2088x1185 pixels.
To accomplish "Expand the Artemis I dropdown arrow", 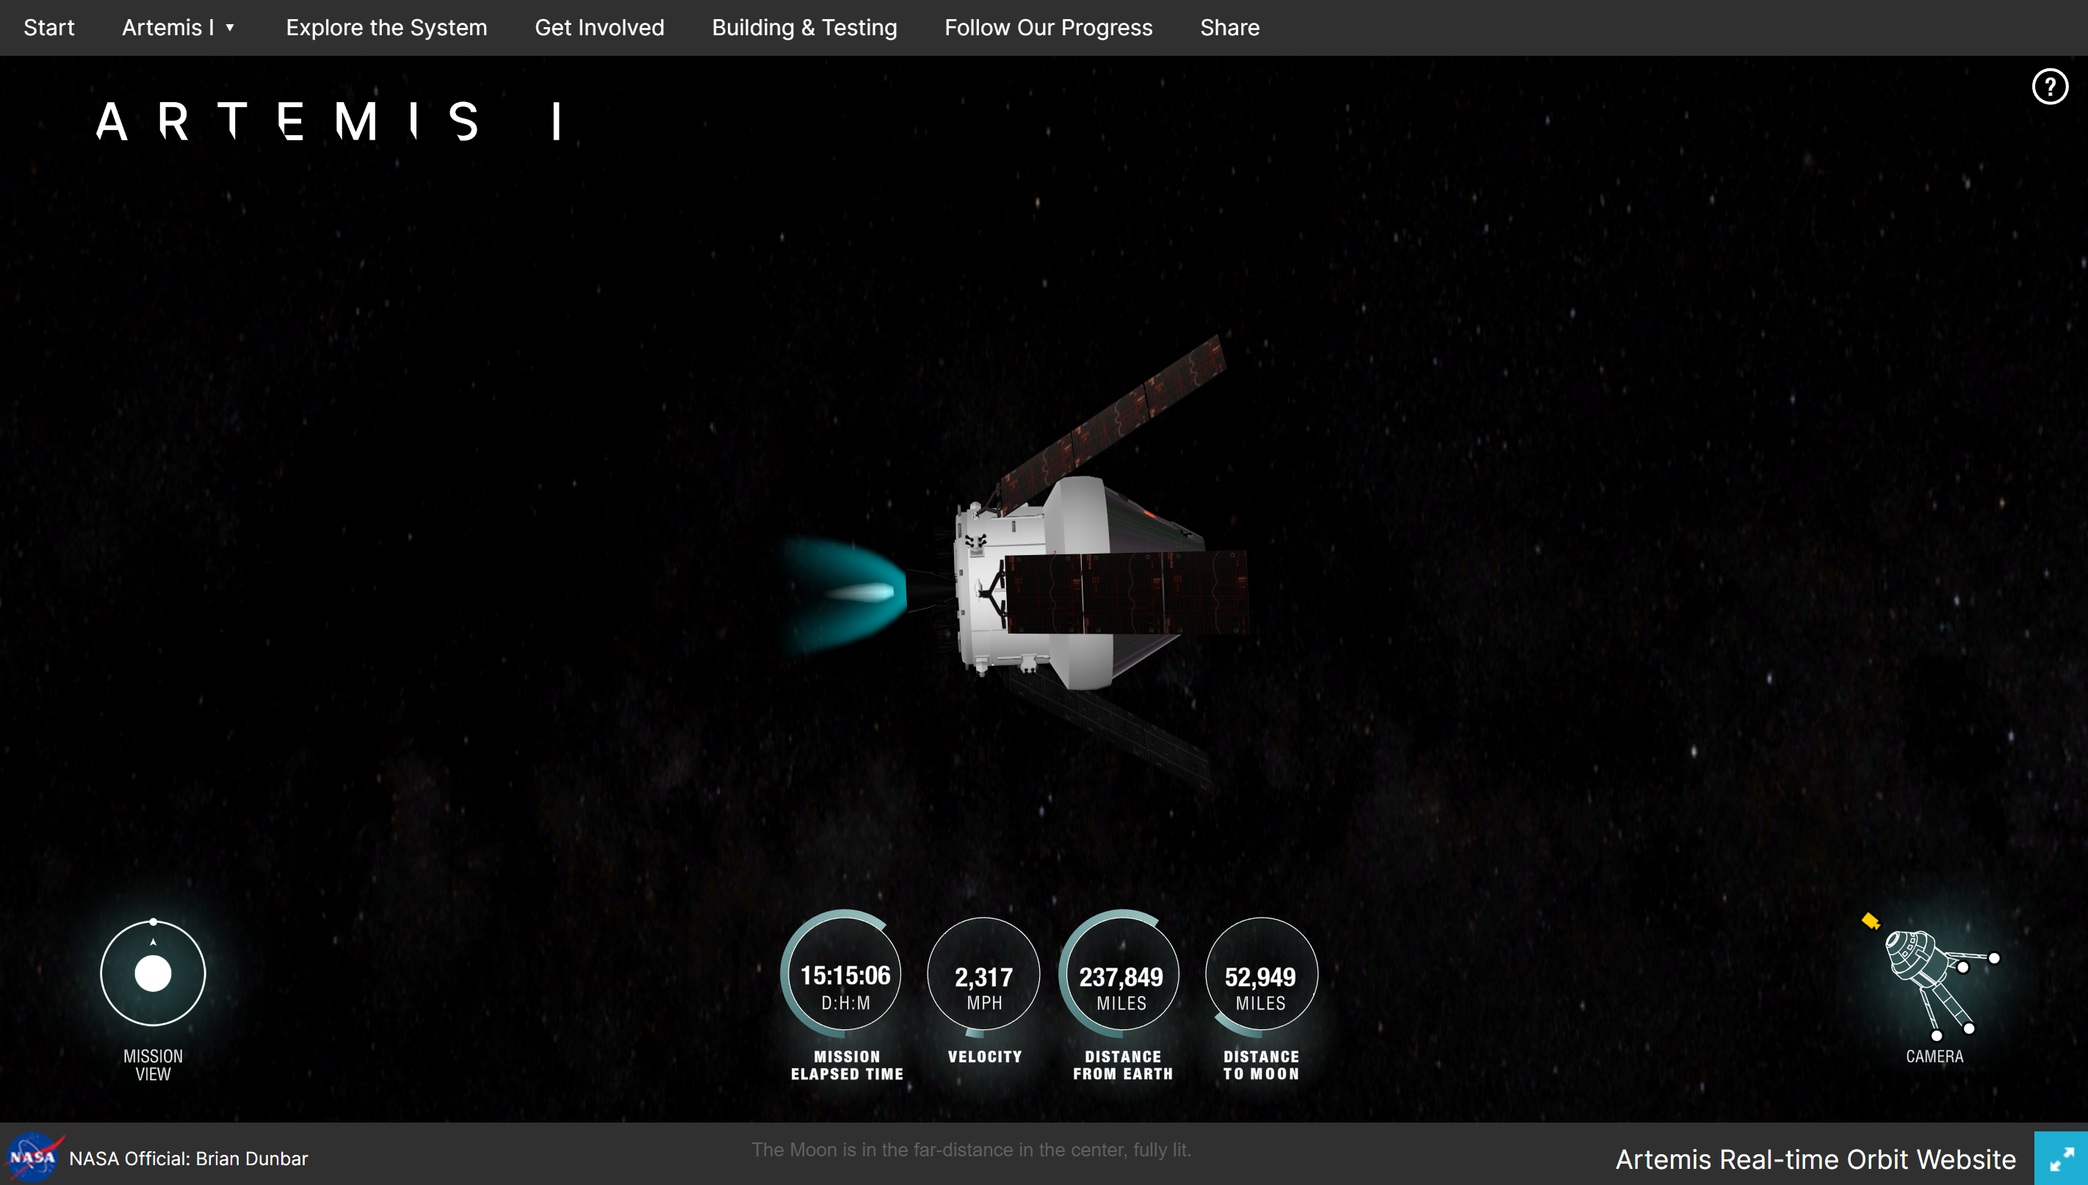I will pyautogui.click(x=231, y=28).
